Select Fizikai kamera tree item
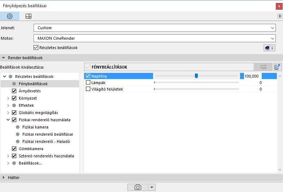This screenshot has width=283, height=192. tap(35, 127)
